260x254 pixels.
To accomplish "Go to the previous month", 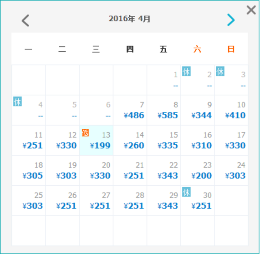I will tap(26, 20).
